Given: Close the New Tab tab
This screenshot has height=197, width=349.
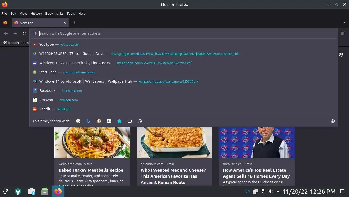Looking at the screenshot, I should tap(65, 23).
